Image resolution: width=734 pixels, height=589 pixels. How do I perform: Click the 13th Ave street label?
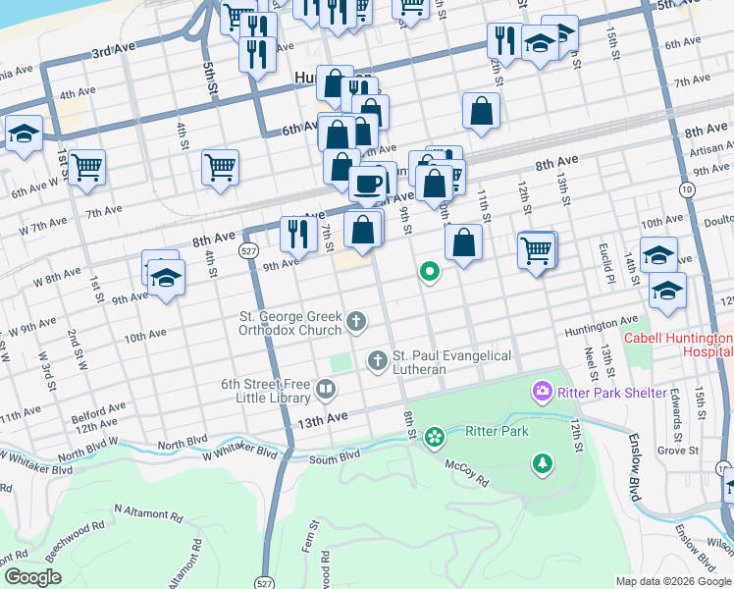tap(323, 420)
